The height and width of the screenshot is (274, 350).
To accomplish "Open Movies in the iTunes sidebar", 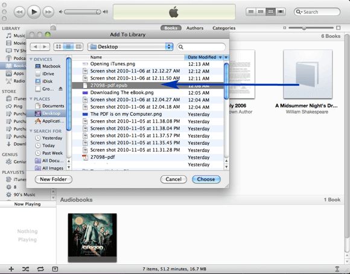I will tap(16, 43).
